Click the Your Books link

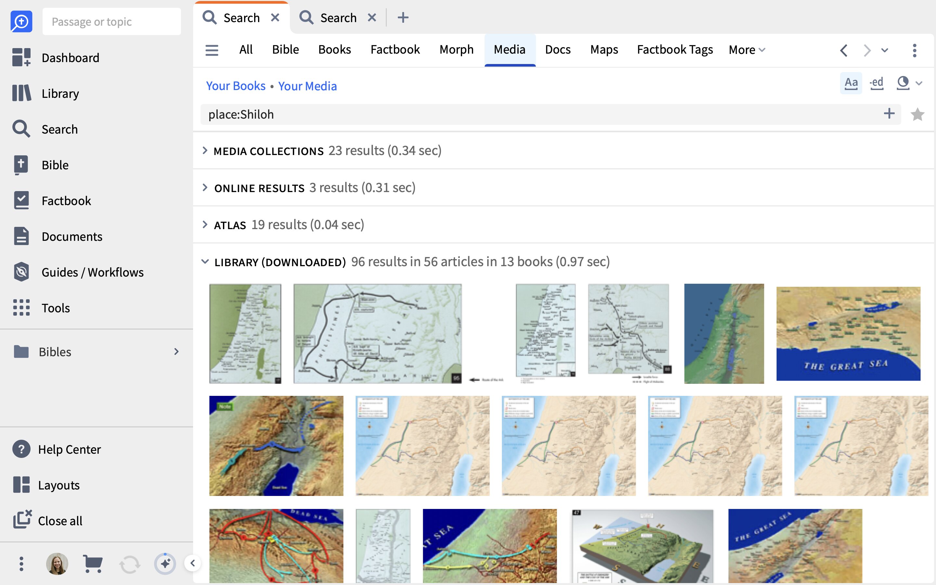[x=236, y=85]
